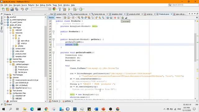Click the Save All toolbar icon
The image size is (199, 112).
16,9
